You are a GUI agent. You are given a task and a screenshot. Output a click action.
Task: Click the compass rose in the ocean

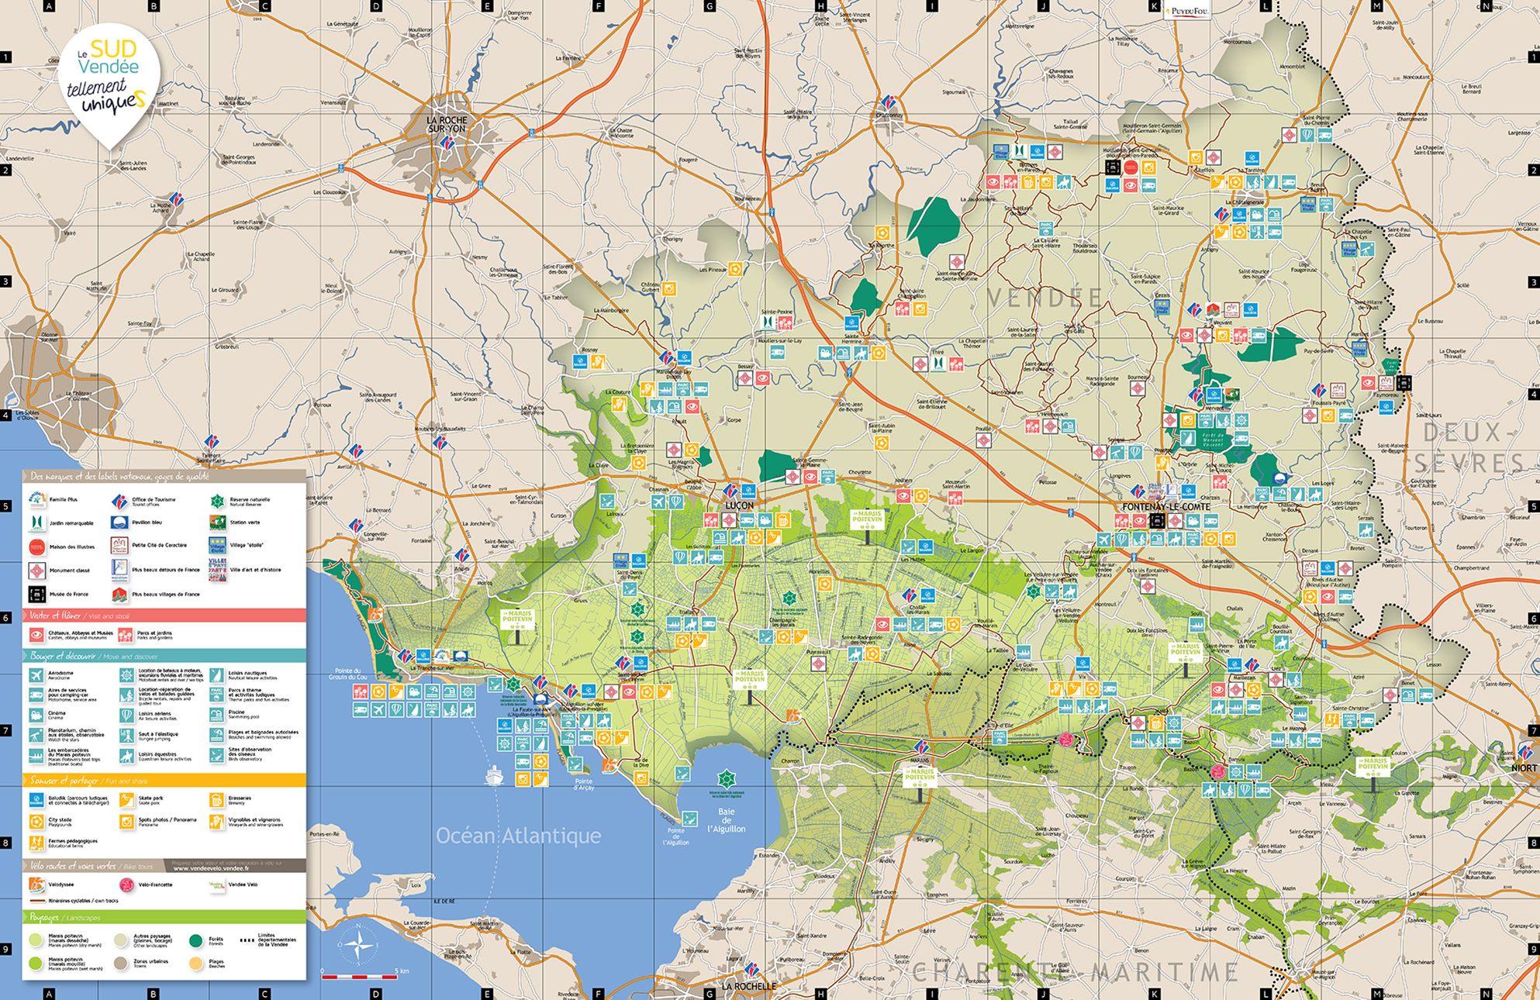358,946
